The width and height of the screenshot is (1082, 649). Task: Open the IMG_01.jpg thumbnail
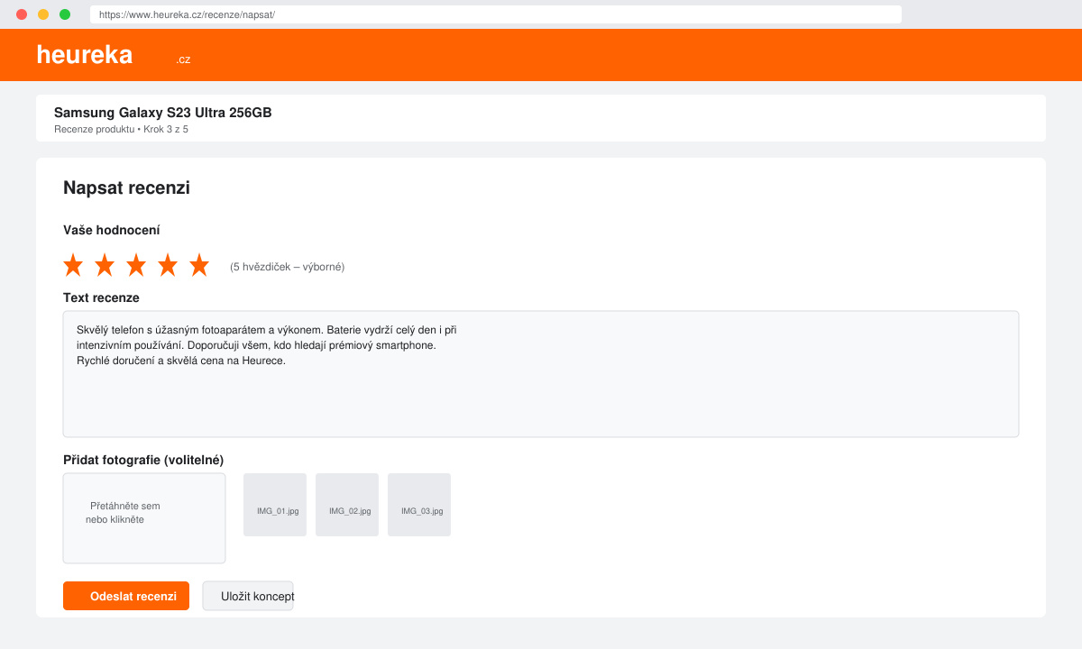[275, 505]
